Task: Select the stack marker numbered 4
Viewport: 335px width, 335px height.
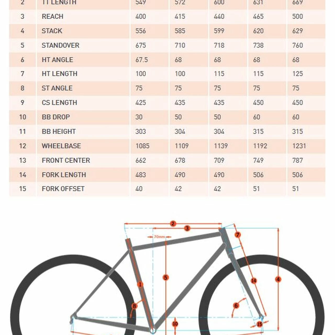Action: (x=278, y=280)
